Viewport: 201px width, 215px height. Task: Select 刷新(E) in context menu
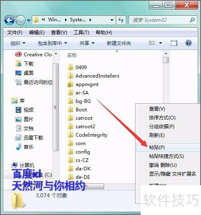(157, 135)
